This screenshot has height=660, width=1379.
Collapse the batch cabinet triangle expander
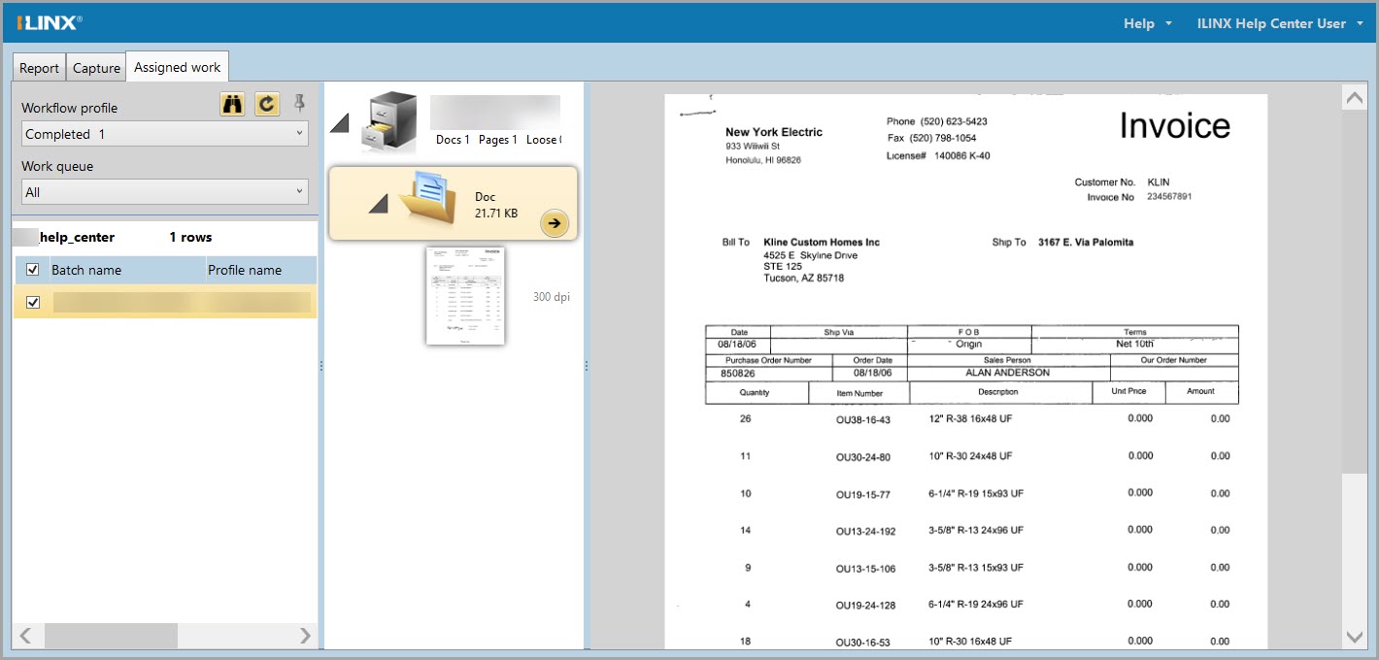pos(339,122)
